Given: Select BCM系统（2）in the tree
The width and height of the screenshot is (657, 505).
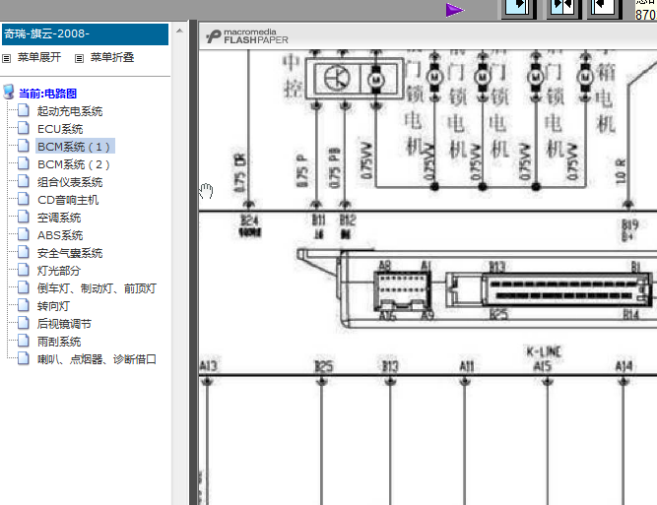Looking at the screenshot, I should [x=74, y=164].
